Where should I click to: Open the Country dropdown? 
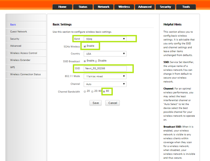pos(105,54)
